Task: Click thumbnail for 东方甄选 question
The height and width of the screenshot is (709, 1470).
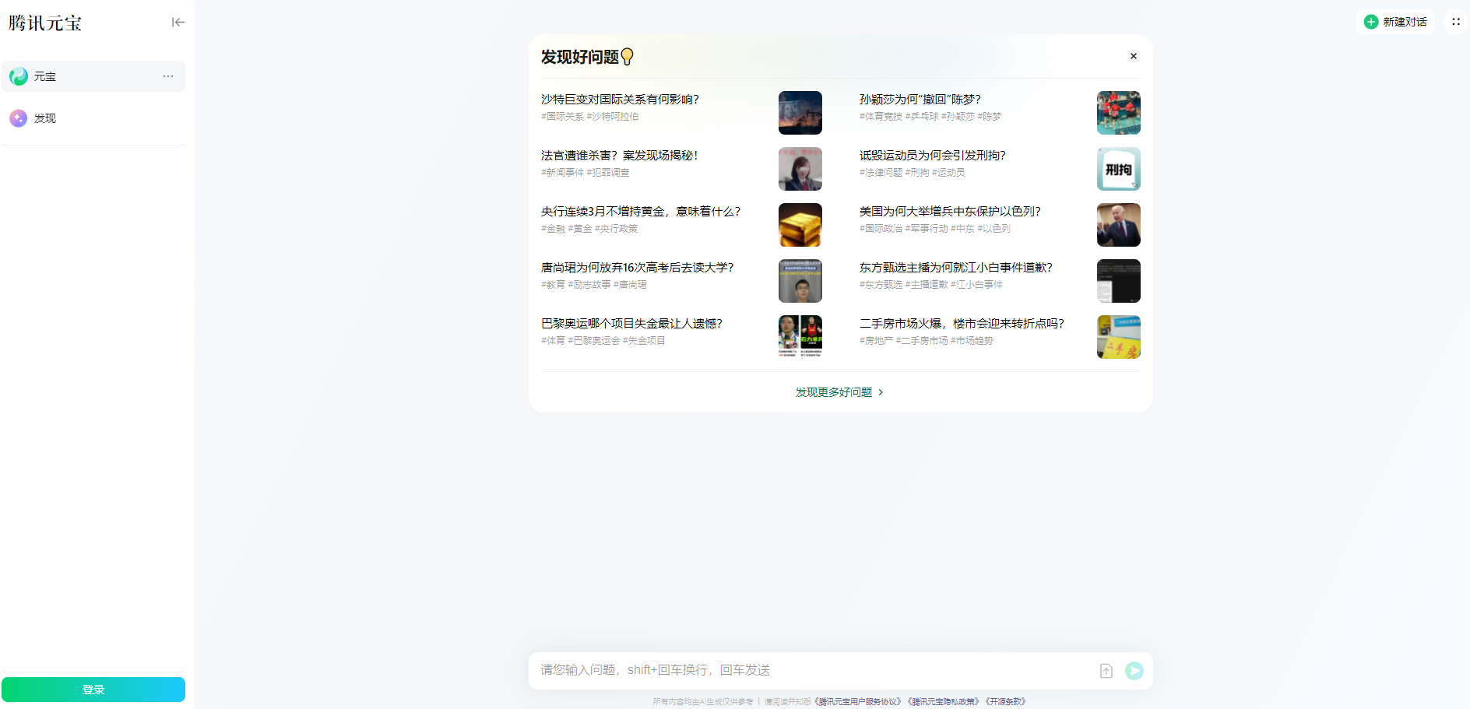Action: (x=1119, y=281)
